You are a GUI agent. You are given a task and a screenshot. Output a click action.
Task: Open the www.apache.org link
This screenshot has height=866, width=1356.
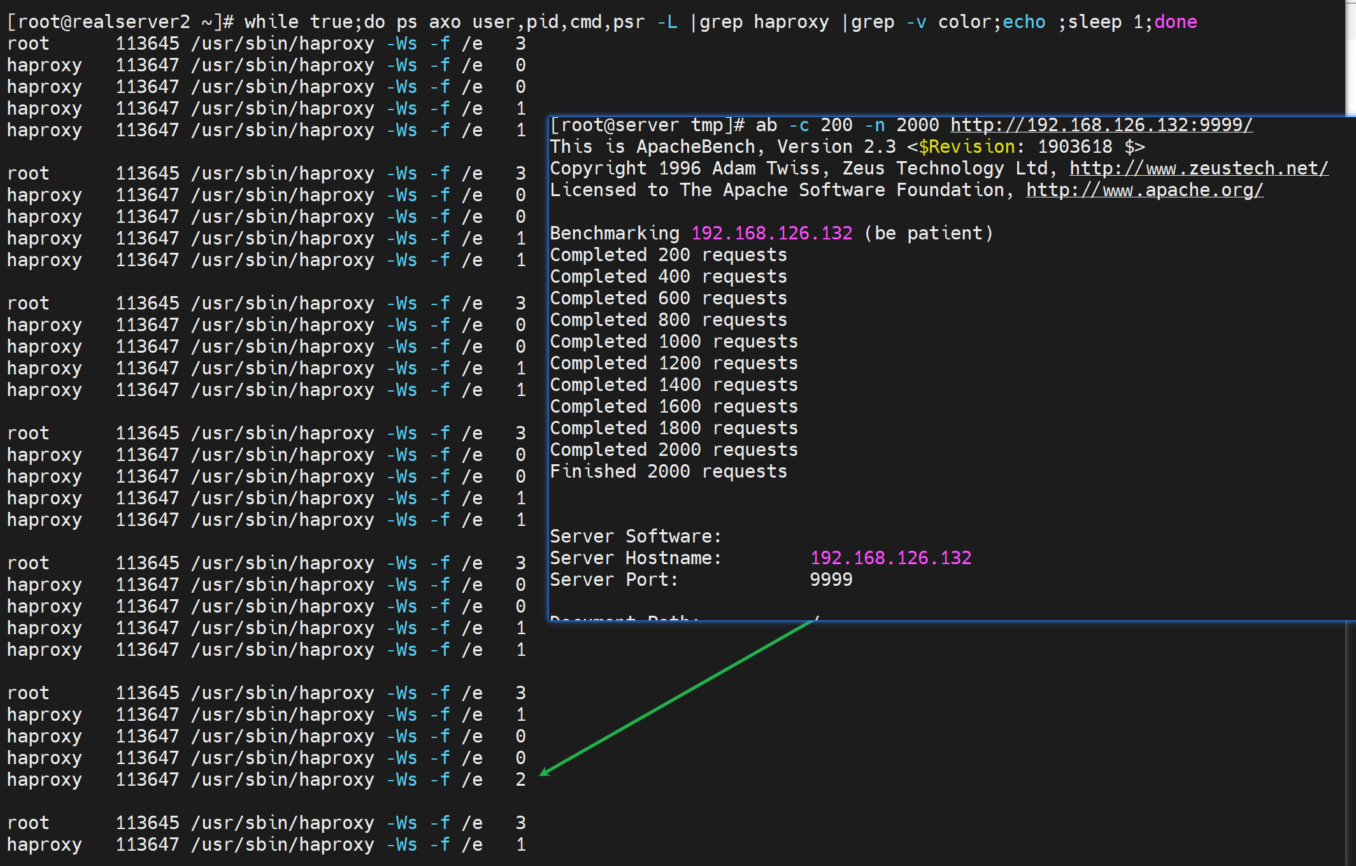[1144, 190]
